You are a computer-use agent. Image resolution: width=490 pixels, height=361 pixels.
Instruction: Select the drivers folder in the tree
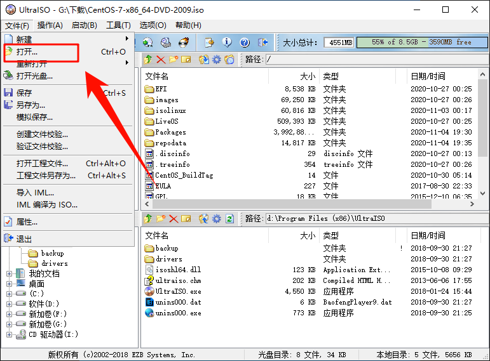48,263
